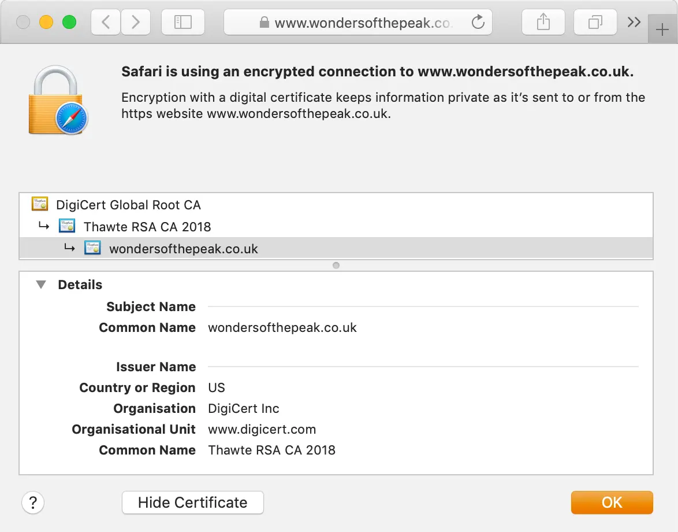Click the Subject Name section label
This screenshot has height=532, width=678.
pyautogui.click(x=151, y=306)
